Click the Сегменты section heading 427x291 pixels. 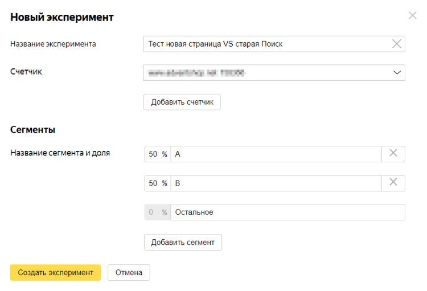32,130
